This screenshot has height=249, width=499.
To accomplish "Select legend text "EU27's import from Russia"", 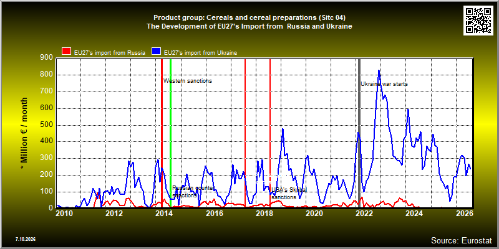I will tap(110, 53).
